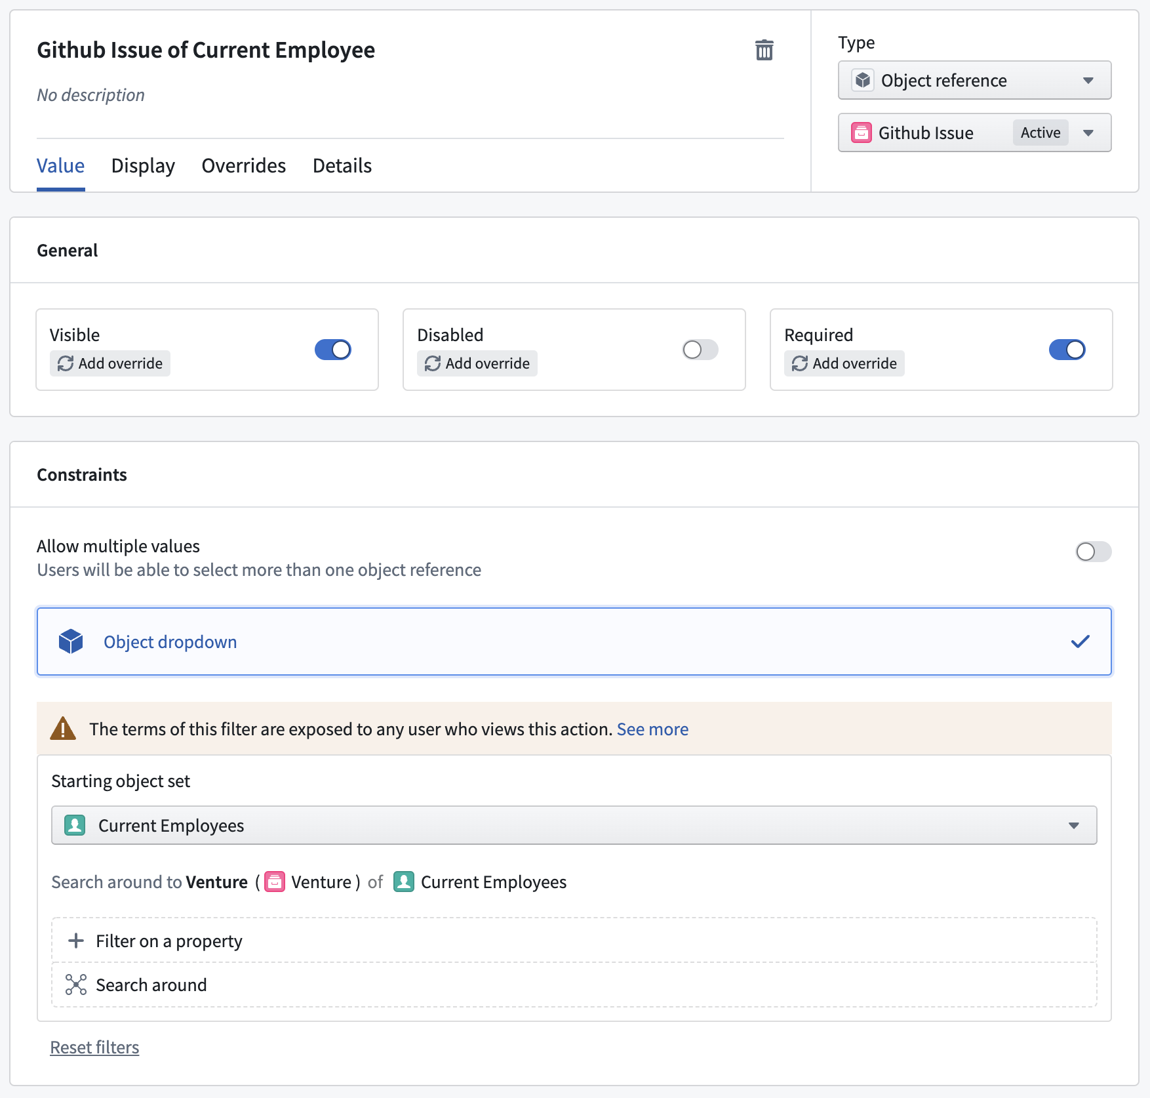Open the See more link
The height and width of the screenshot is (1098, 1150).
coord(652,729)
